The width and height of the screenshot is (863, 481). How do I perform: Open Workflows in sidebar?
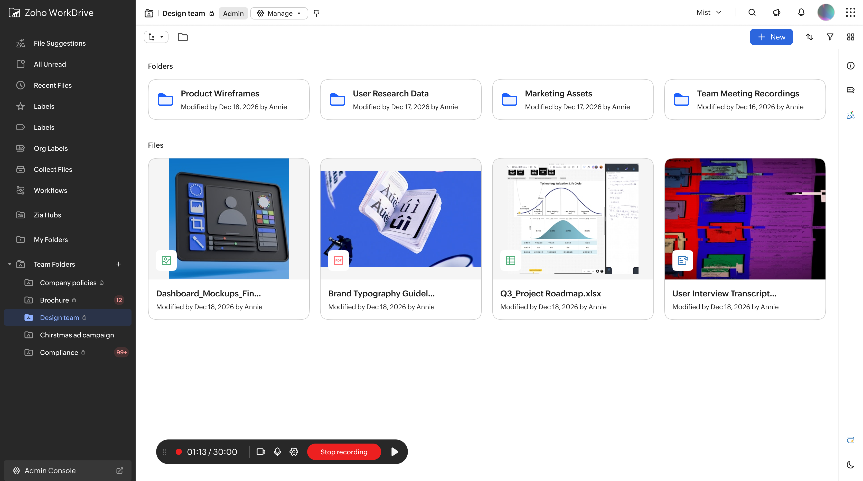(x=68, y=190)
